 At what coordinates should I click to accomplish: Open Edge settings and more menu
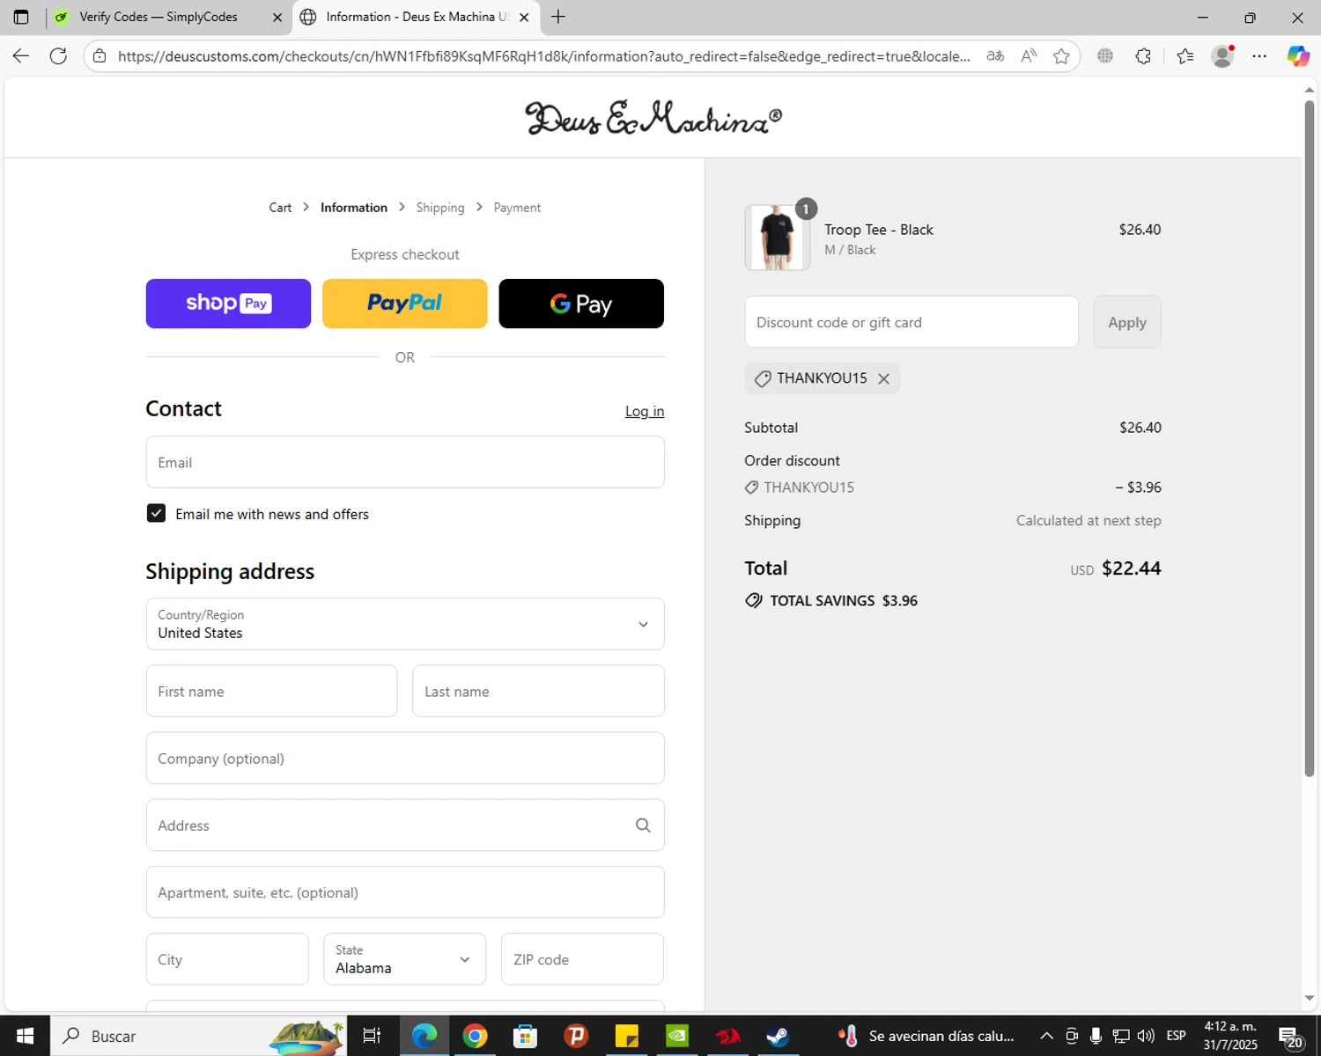[x=1259, y=56]
